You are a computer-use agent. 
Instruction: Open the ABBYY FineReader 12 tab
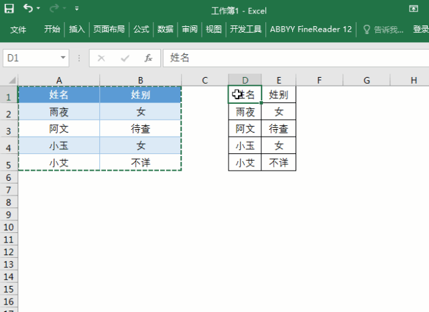311,29
